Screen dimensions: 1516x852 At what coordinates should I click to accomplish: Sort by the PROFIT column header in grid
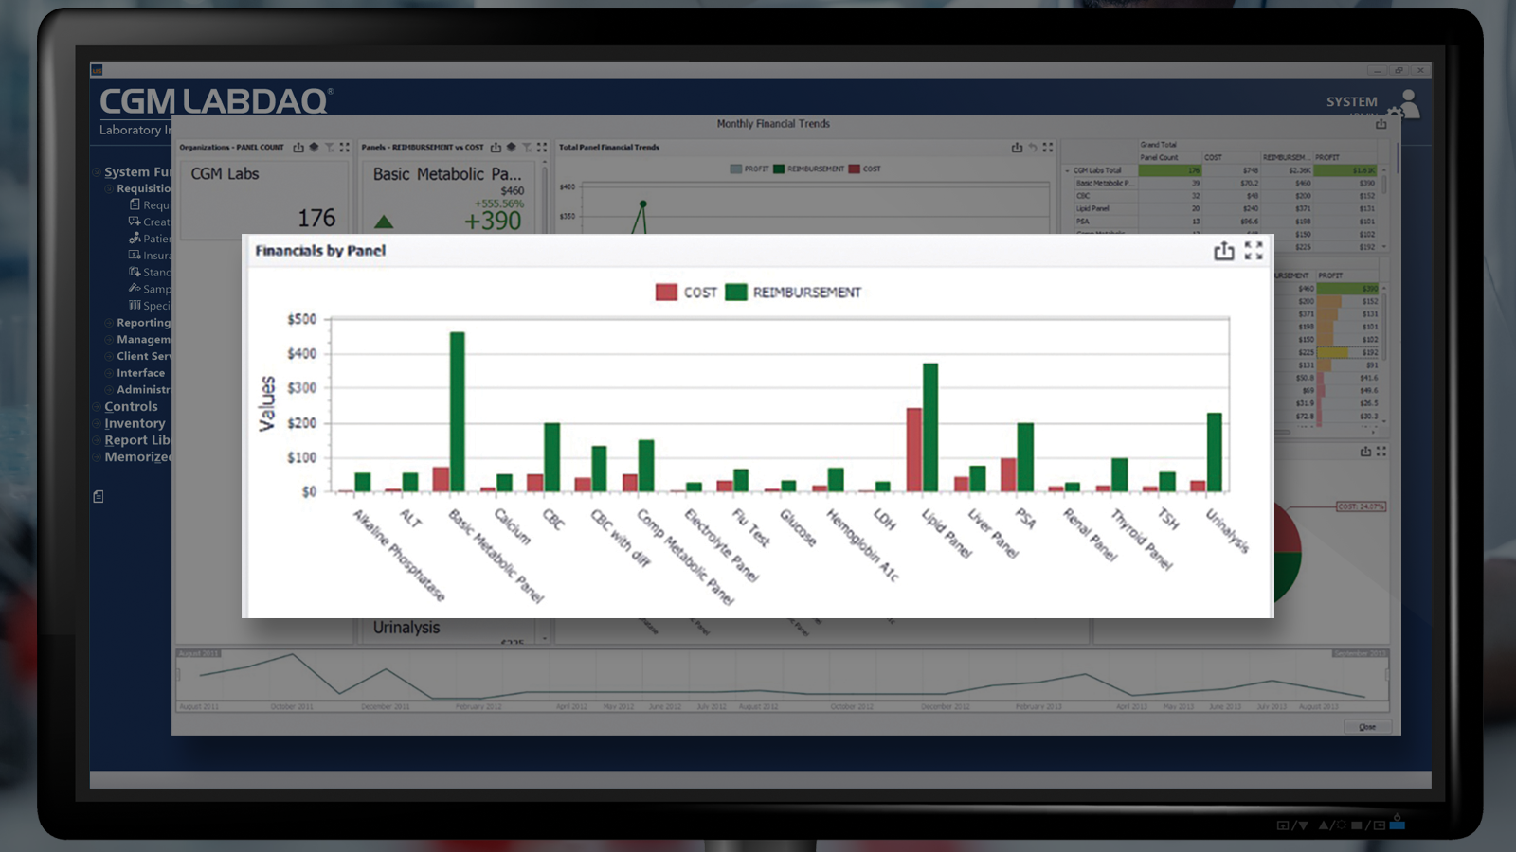[1345, 157]
